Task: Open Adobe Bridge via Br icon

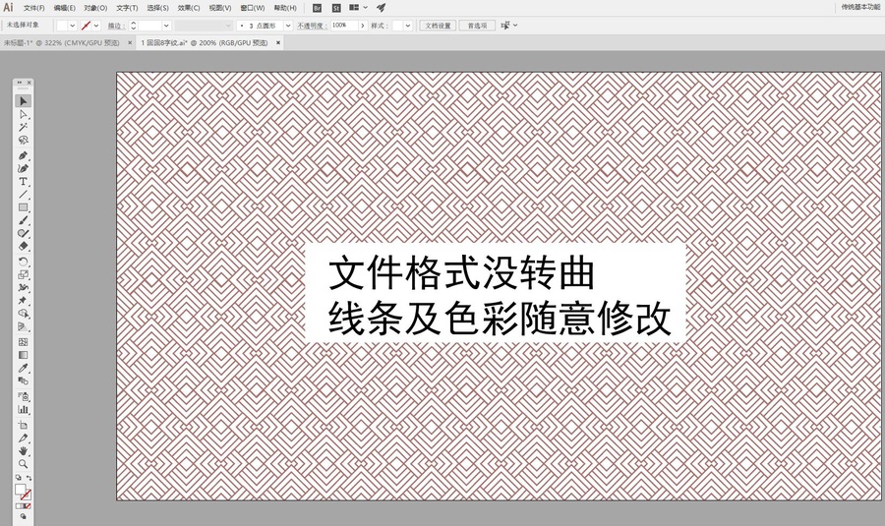Action: click(x=318, y=8)
